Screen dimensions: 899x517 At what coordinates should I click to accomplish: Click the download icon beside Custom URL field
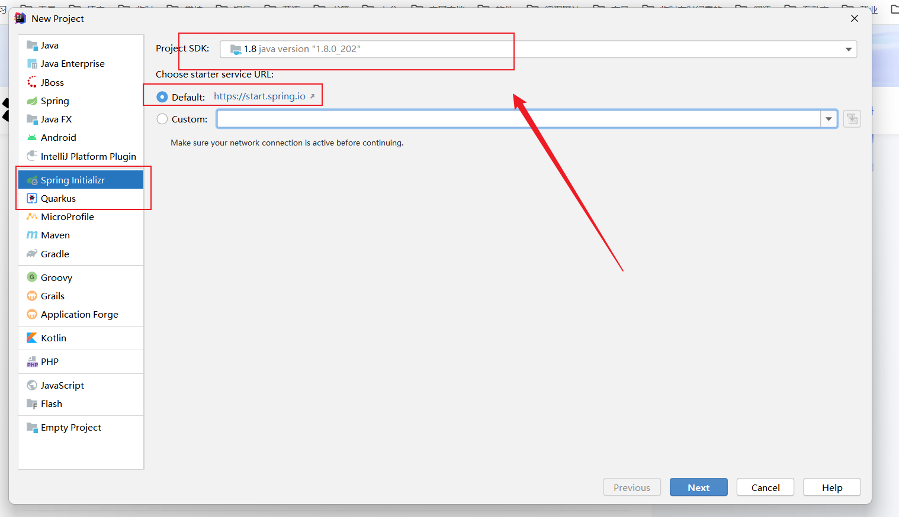click(852, 119)
